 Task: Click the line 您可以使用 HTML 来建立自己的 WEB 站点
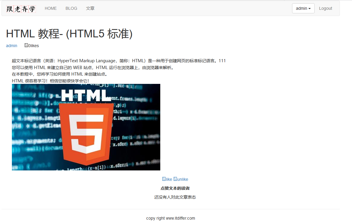tap(93, 68)
